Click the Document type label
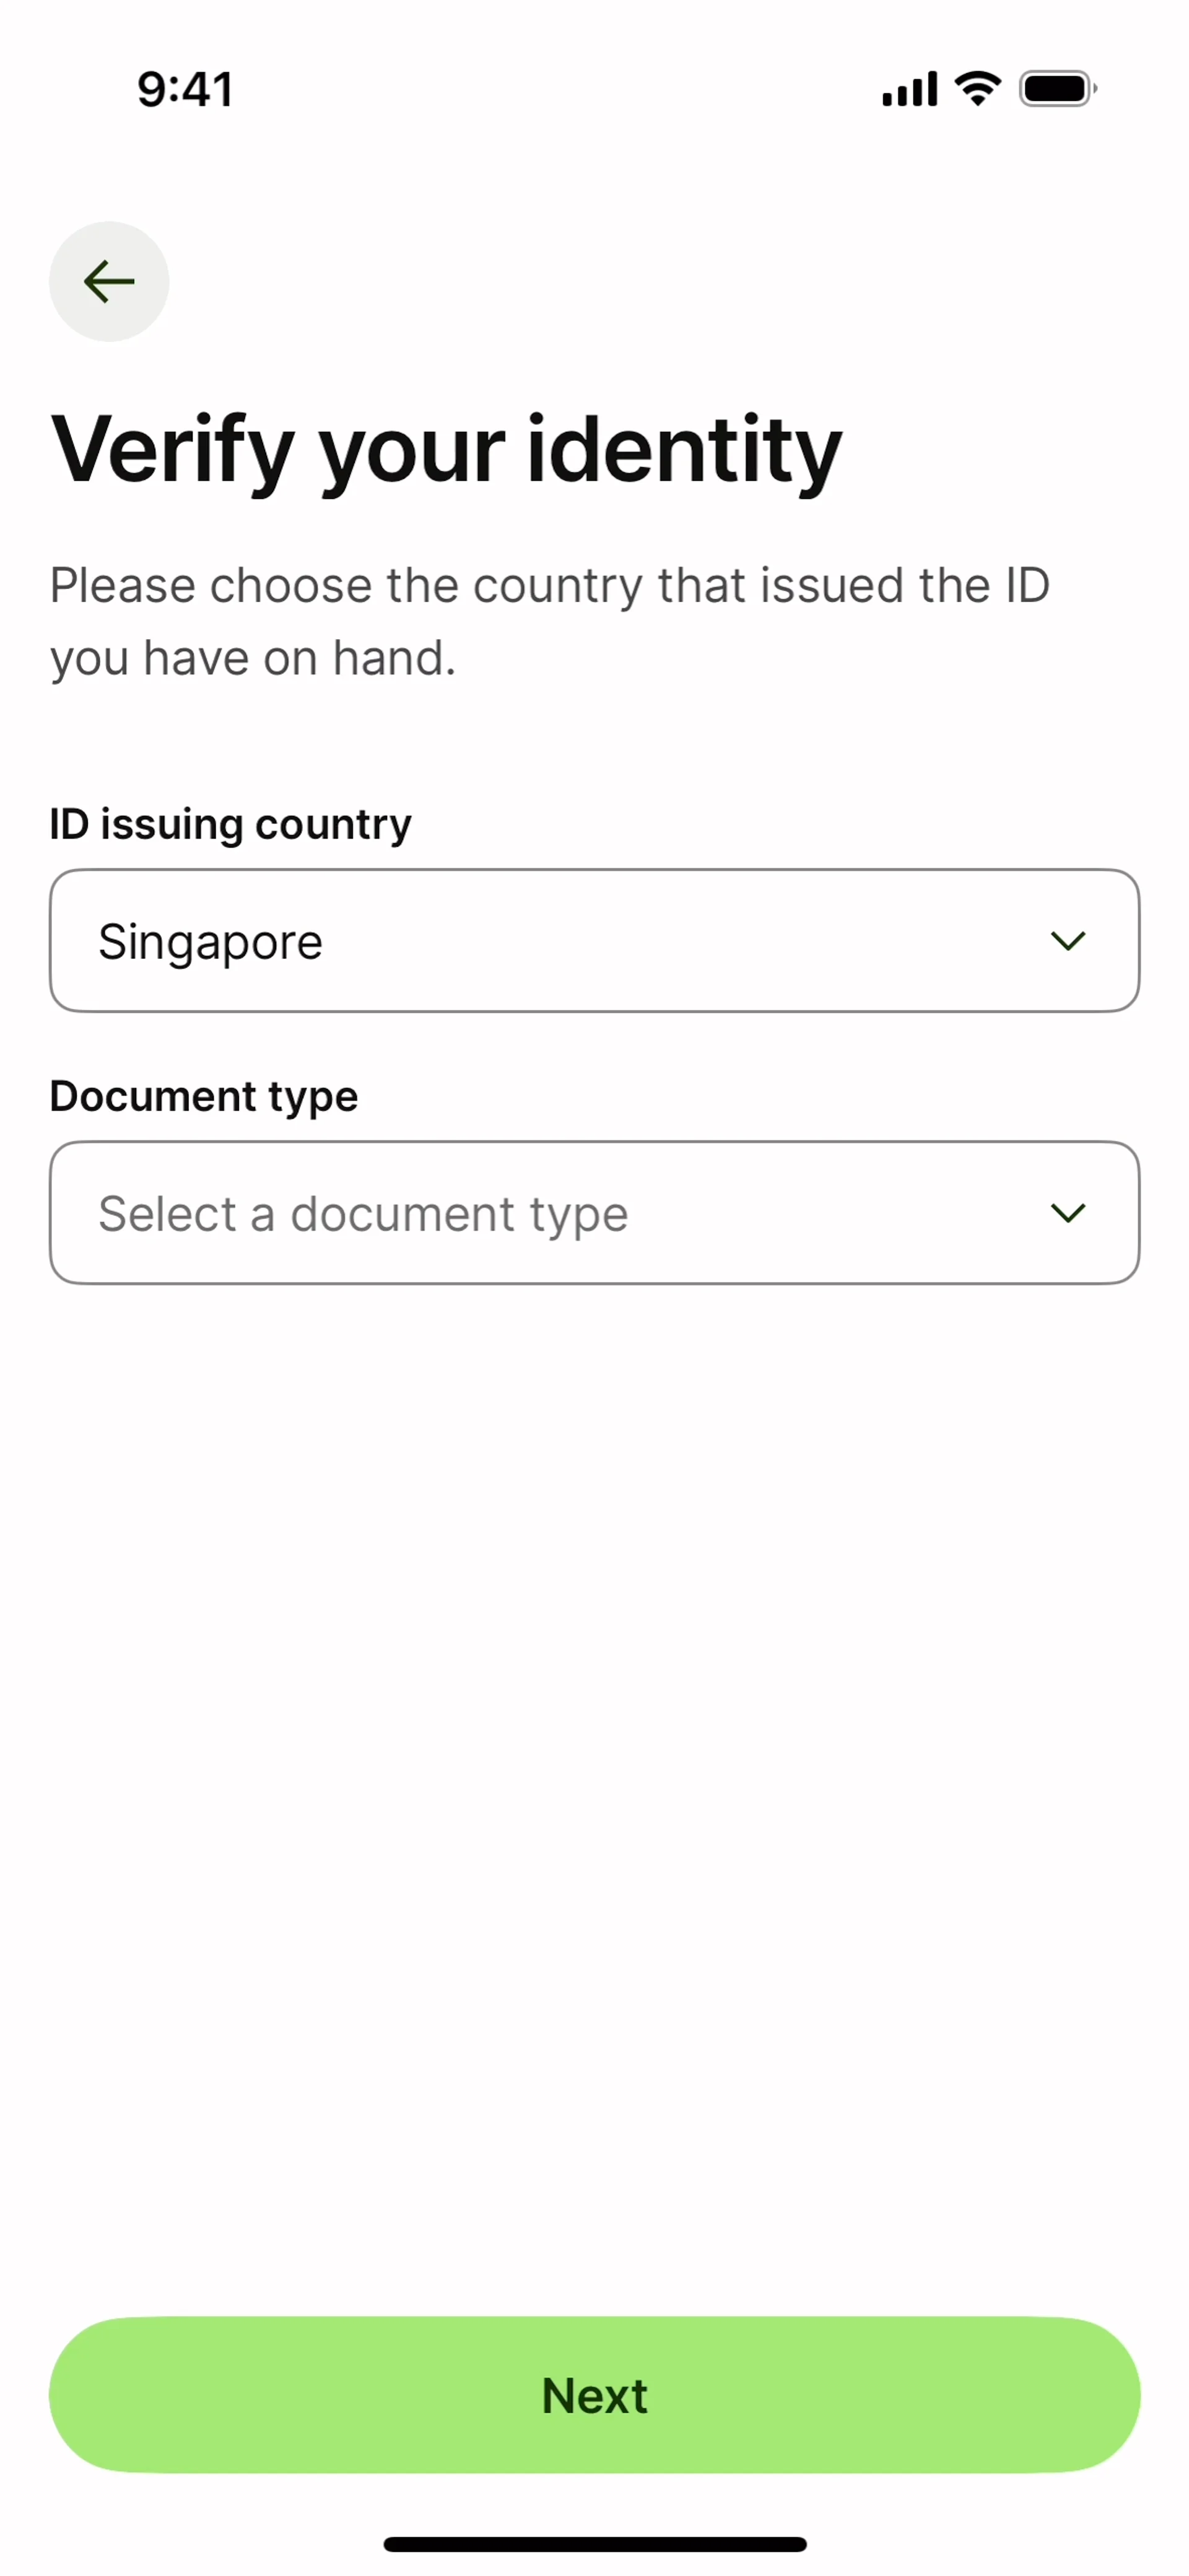Image resolution: width=1189 pixels, height=2576 pixels. (204, 1096)
